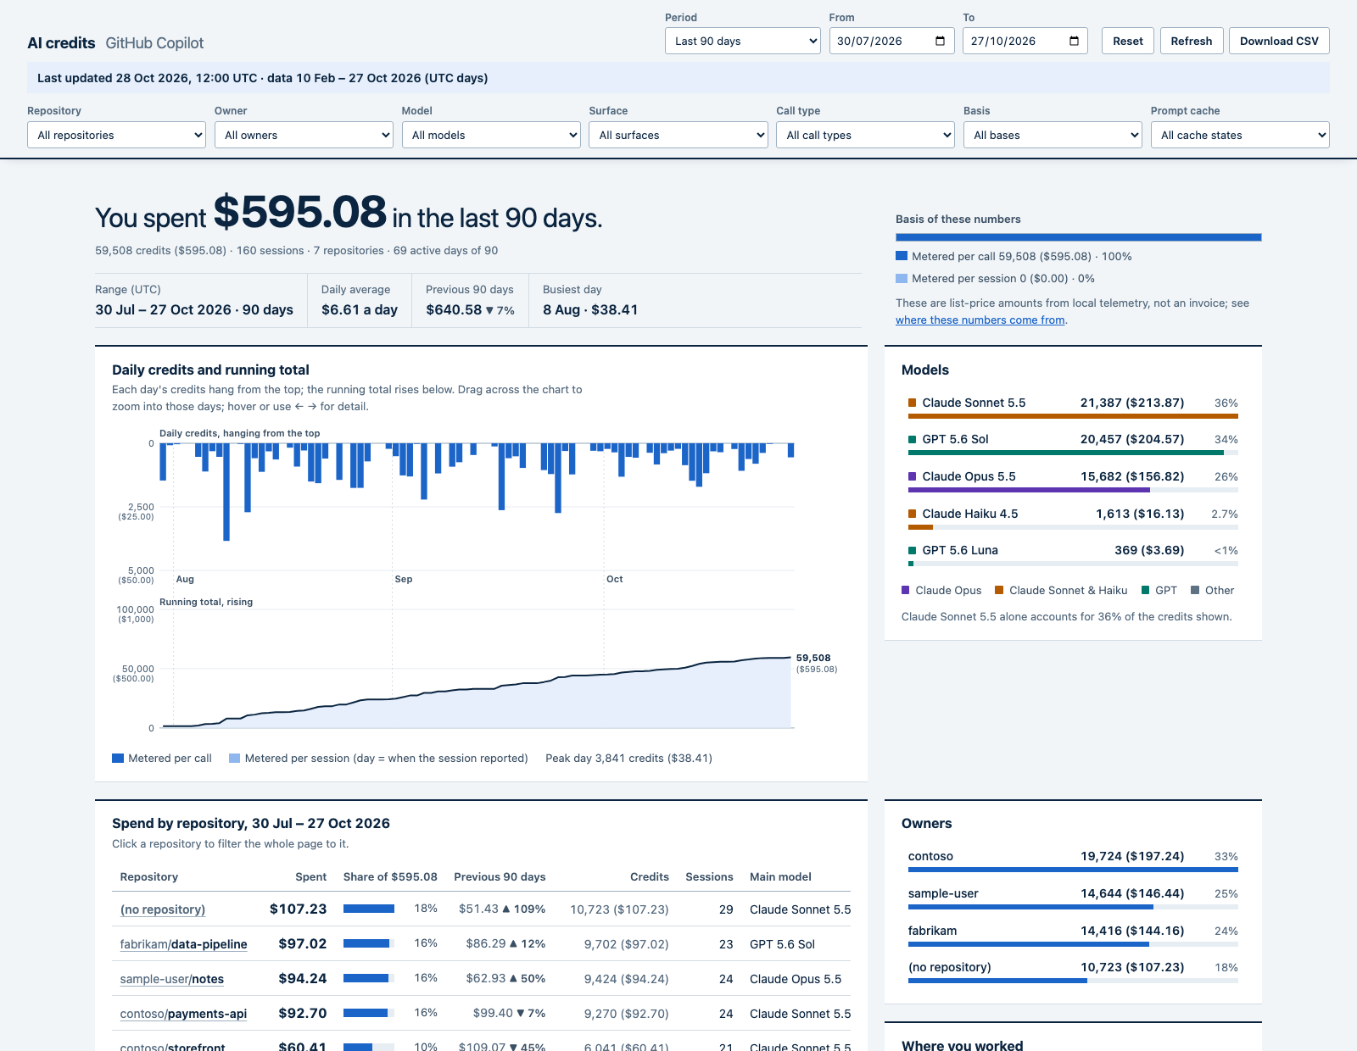Open the Model filter dropdown

tap(491, 135)
